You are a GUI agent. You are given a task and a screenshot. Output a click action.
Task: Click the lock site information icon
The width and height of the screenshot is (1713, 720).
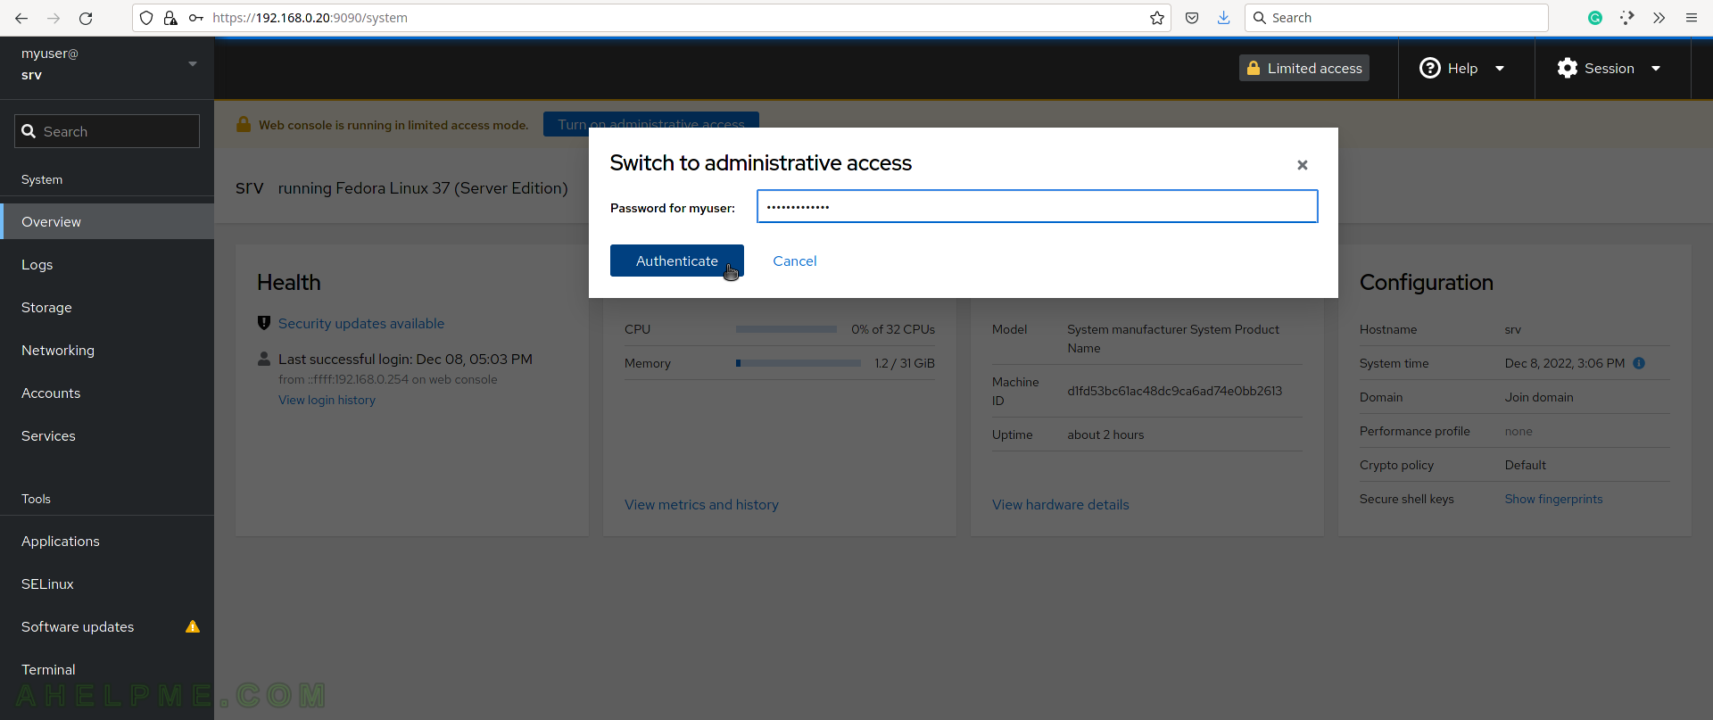pos(170,18)
